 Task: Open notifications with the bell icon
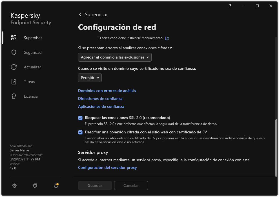(56, 186)
